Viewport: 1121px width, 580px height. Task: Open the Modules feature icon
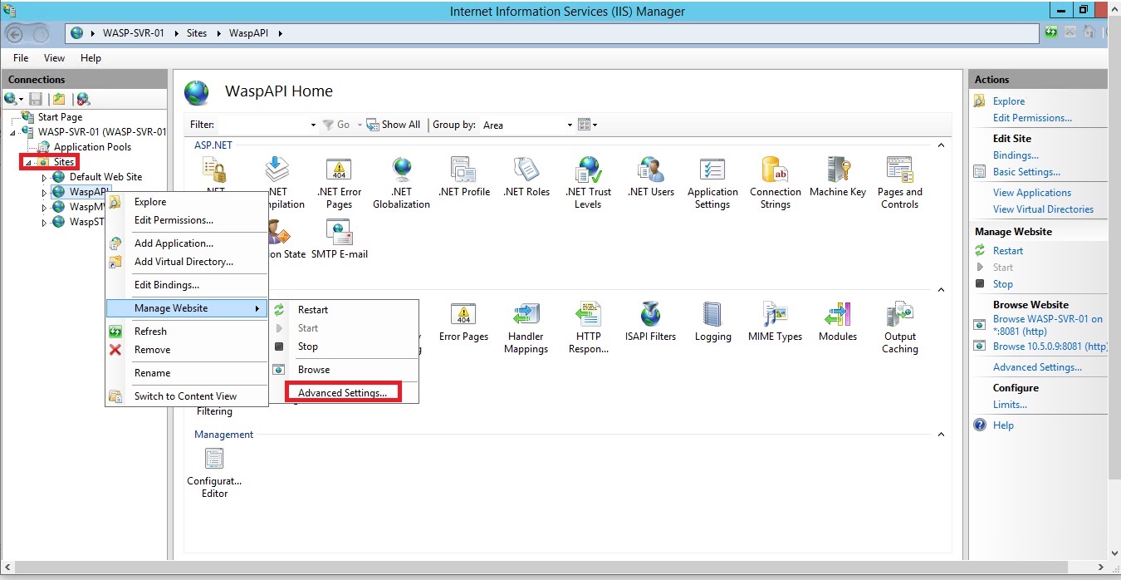837,317
